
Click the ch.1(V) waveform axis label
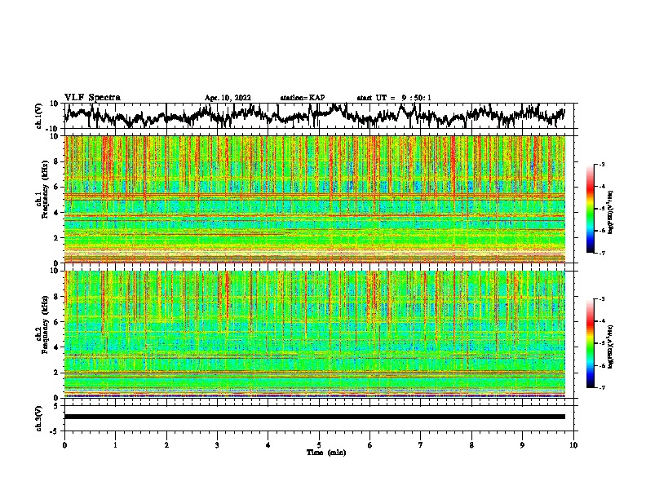click(x=39, y=116)
